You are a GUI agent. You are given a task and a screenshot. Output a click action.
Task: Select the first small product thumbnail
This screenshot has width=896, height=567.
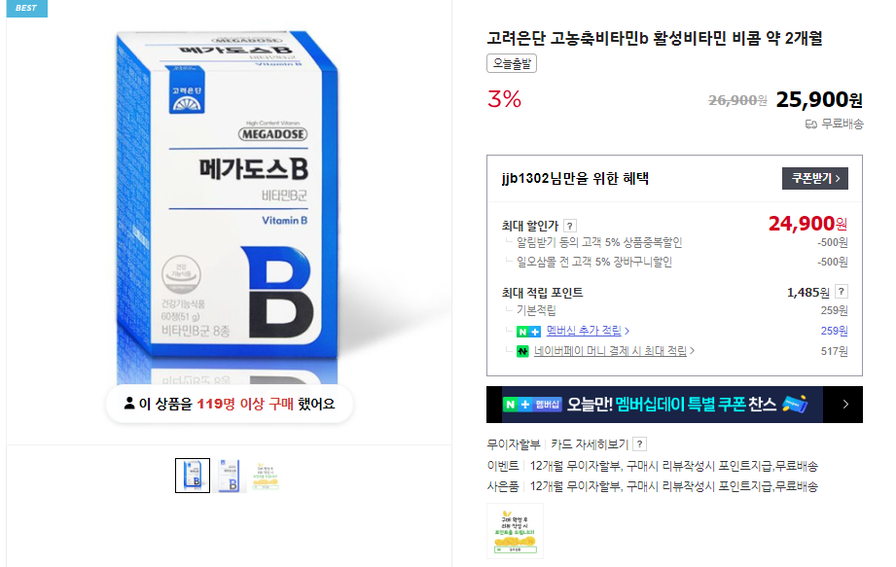193,475
